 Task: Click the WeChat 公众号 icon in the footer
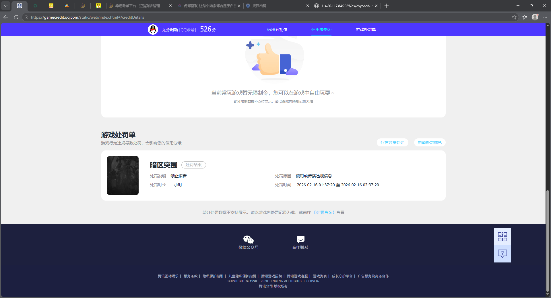249,240
